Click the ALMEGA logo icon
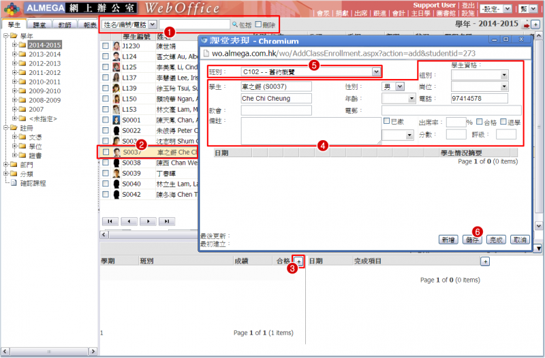Viewport: 545px width, 358px height. 12,9
